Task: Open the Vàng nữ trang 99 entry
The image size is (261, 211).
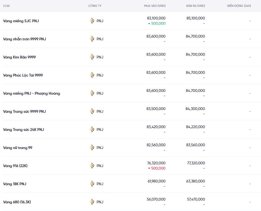Action: click(18, 148)
